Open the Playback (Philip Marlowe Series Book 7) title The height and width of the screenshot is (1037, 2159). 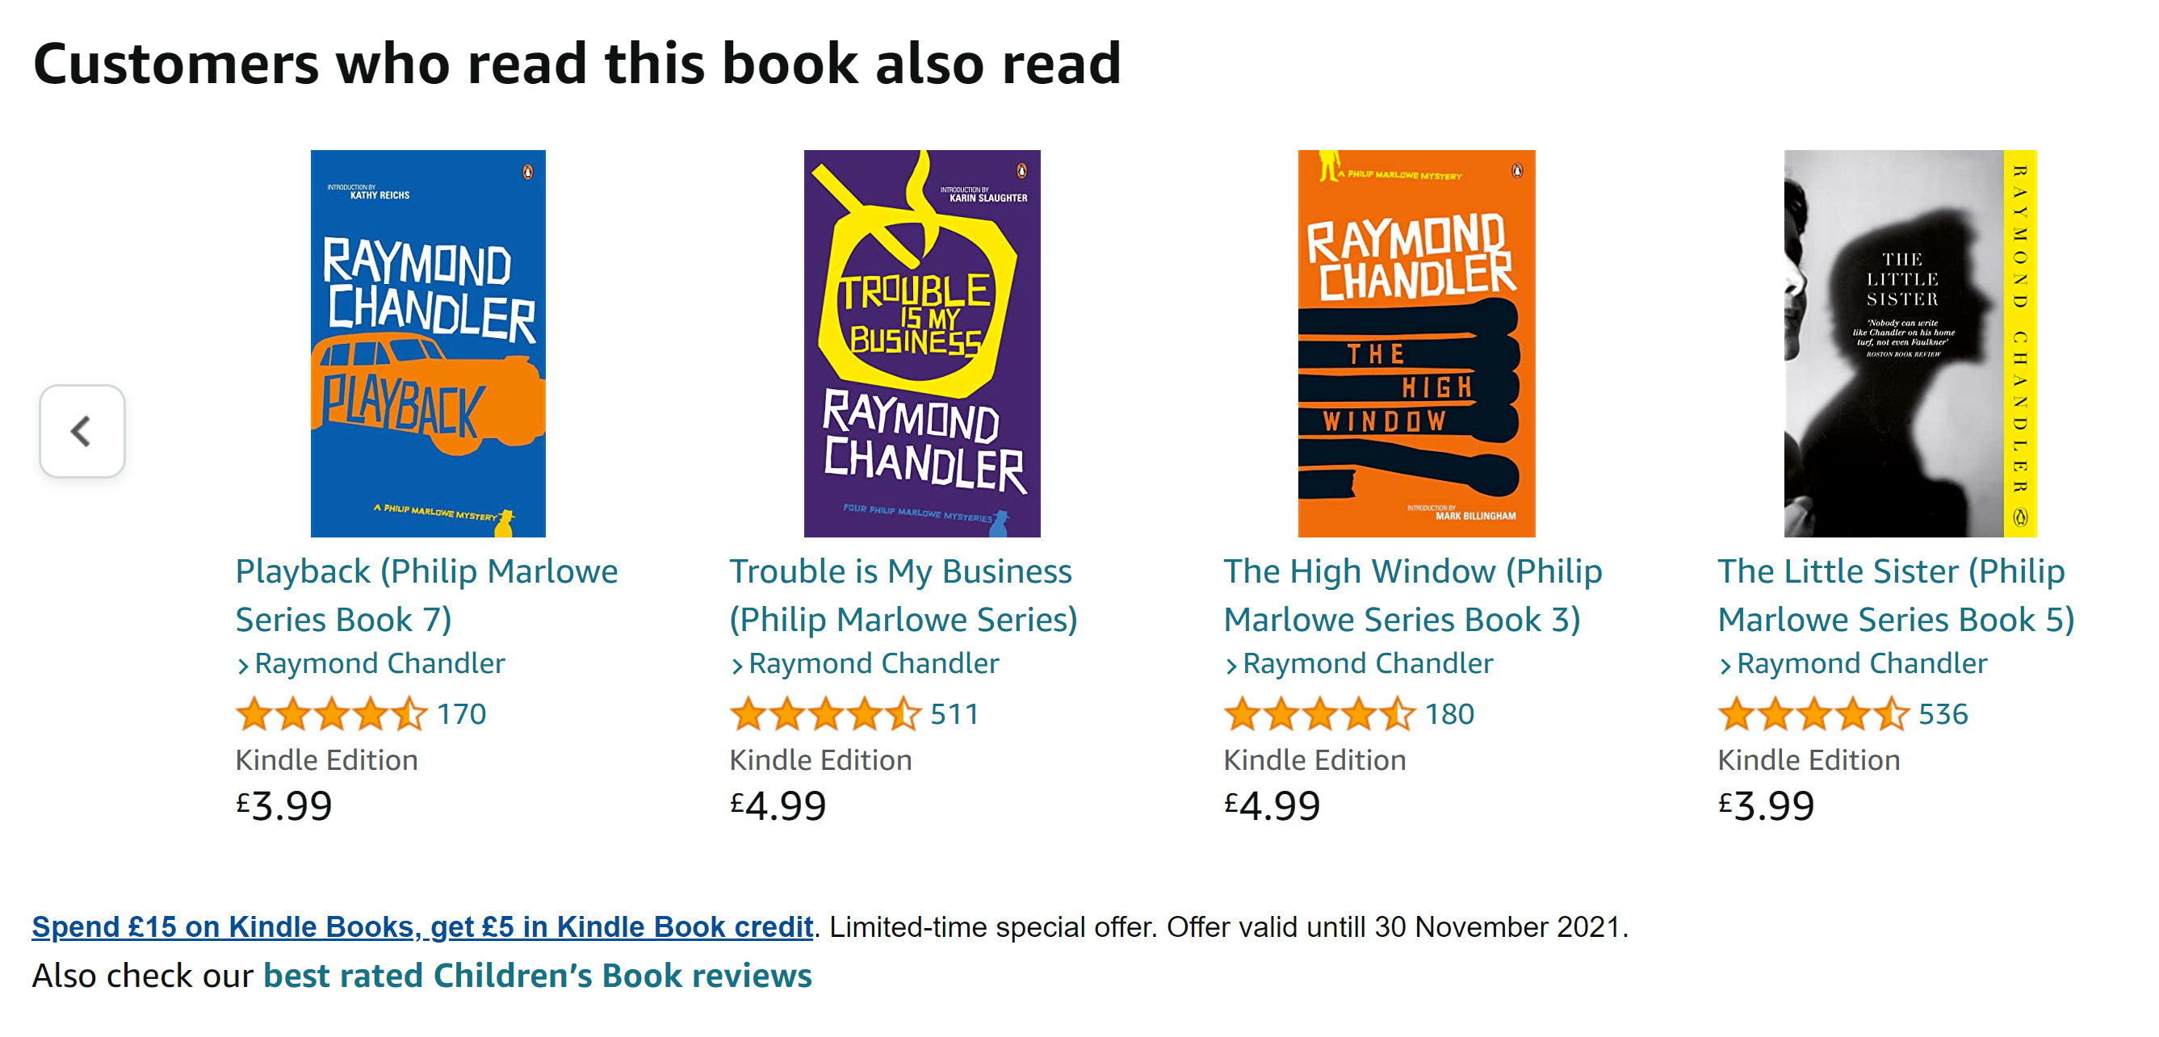[x=426, y=595]
